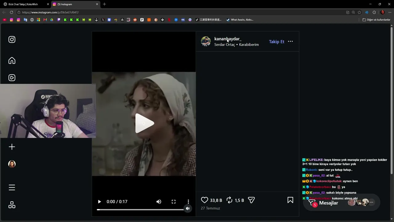The image size is (394, 222).
Task: Save the post with the bookmark icon
Action: point(290,200)
